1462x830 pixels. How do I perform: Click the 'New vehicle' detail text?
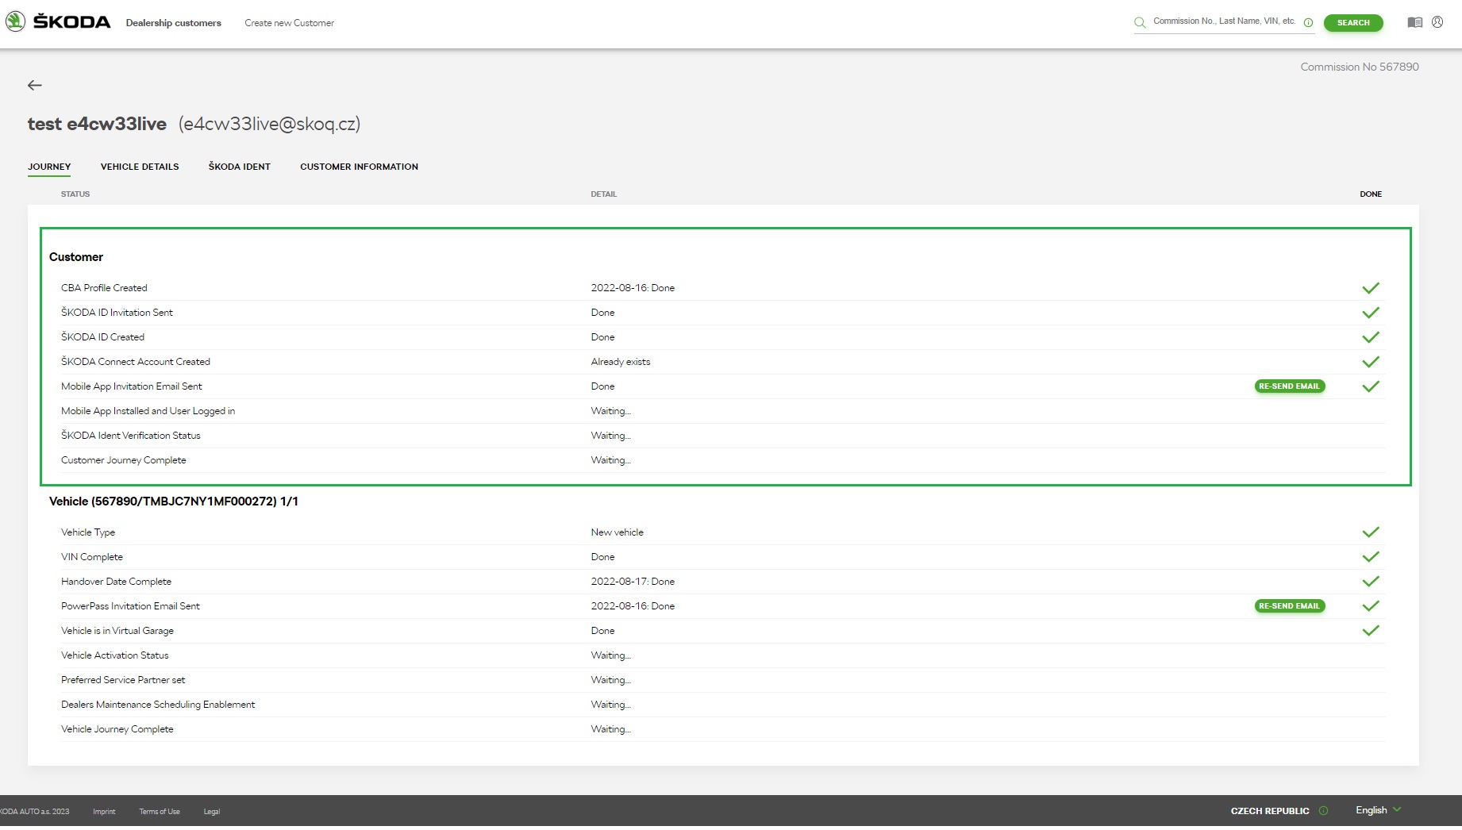point(618,532)
